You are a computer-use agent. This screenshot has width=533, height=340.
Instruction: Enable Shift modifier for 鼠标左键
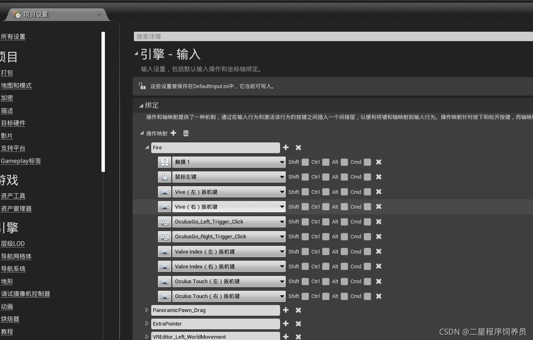[304, 177]
